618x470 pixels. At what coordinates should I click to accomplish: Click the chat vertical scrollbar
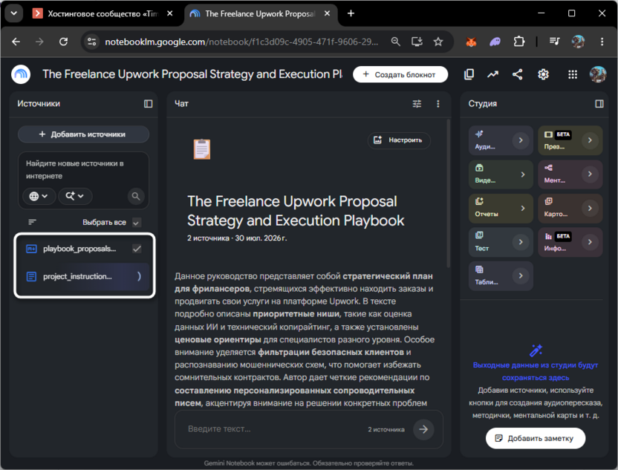coord(448,193)
